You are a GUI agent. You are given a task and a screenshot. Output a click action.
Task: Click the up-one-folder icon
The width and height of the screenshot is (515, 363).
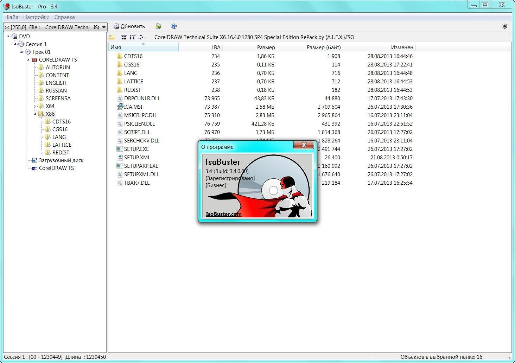click(112, 37)
